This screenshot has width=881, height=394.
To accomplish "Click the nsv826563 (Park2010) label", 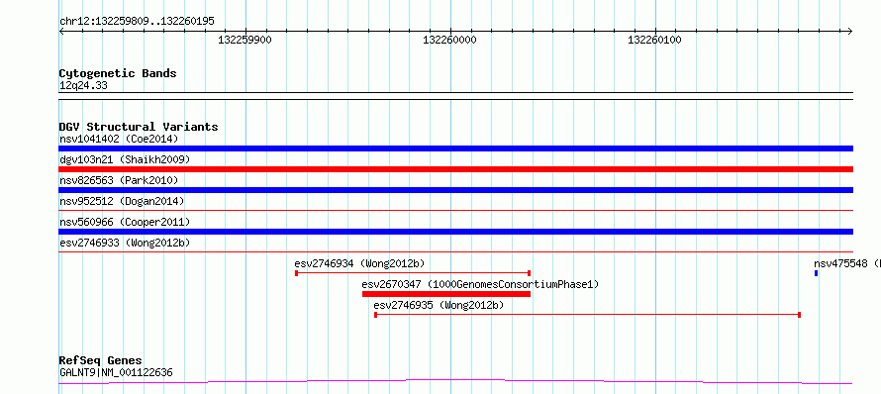I will (119, 180).
